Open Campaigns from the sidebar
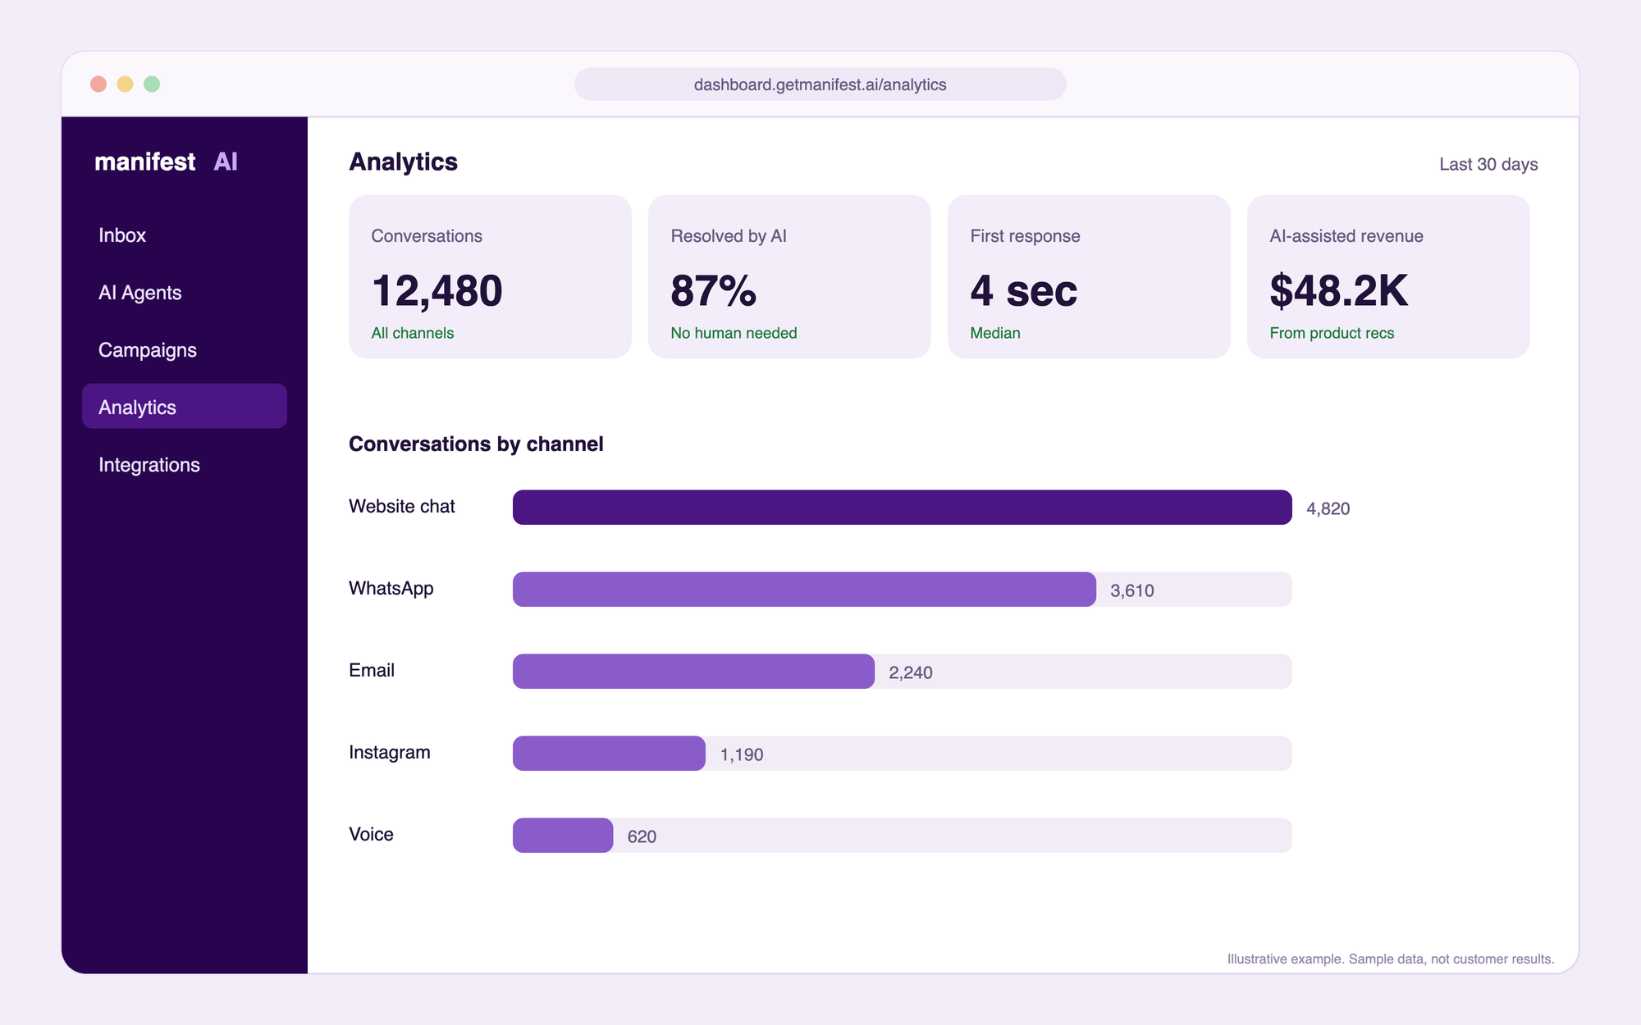Image resolution: width=1641 pixels, height=1025 pixels. pos(185,350)
